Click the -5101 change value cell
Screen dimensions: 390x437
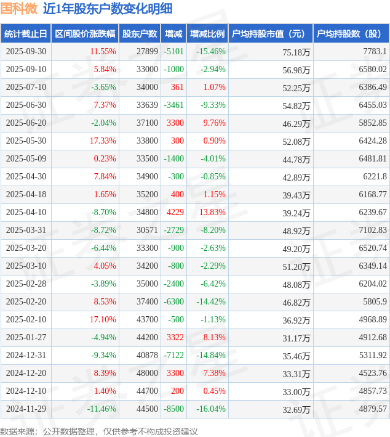pos(174,52)
